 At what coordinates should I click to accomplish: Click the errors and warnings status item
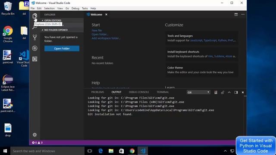click(x=38, y=143)
